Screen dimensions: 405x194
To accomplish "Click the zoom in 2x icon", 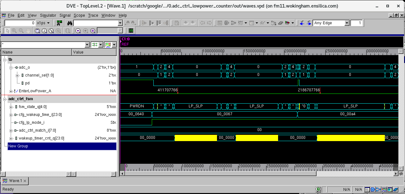I will 44,31.
